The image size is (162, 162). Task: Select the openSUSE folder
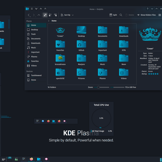(x=60, y=74)
